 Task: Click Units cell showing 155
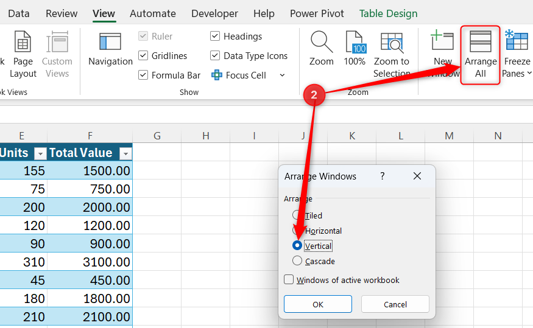[x=24, y=170]
